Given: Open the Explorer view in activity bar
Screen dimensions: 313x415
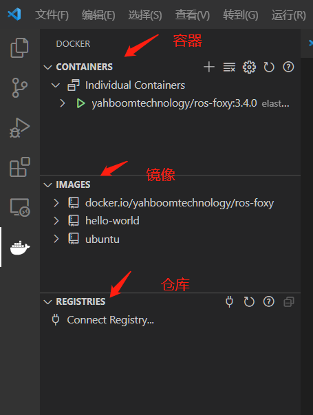Looking at the screenshot, I should (x=19, y=47).
